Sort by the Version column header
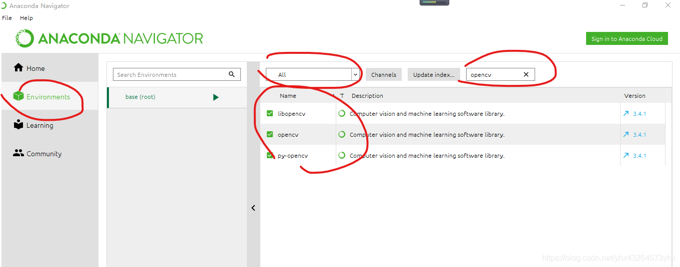Screen dimensions: 680x267 tap(635, 96)
